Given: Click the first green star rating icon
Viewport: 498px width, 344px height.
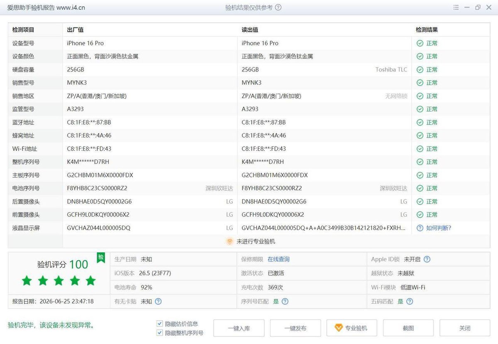Looking at the screenshot, I should (x=27, y=281).
